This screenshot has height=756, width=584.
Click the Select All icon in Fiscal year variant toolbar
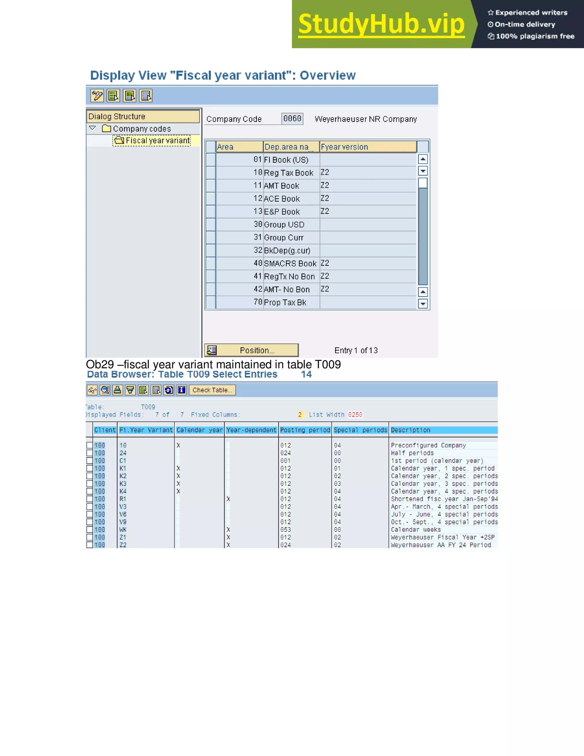113,96
